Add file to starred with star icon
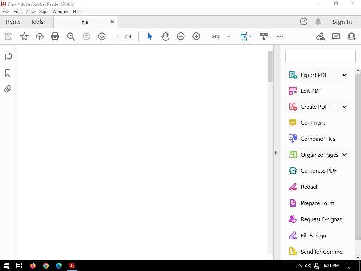361x271 pixels. pos(24,36)
